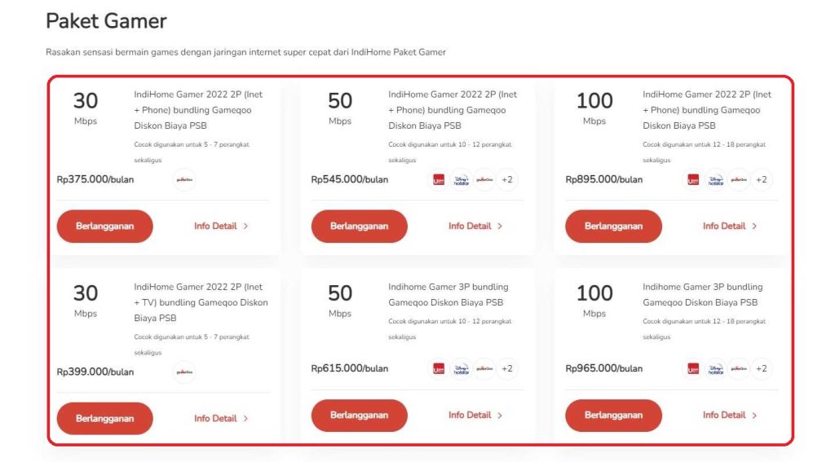
Task: Click the Gameqoo icon on the Rp399.000 plan
Action: tap(184, 372)
